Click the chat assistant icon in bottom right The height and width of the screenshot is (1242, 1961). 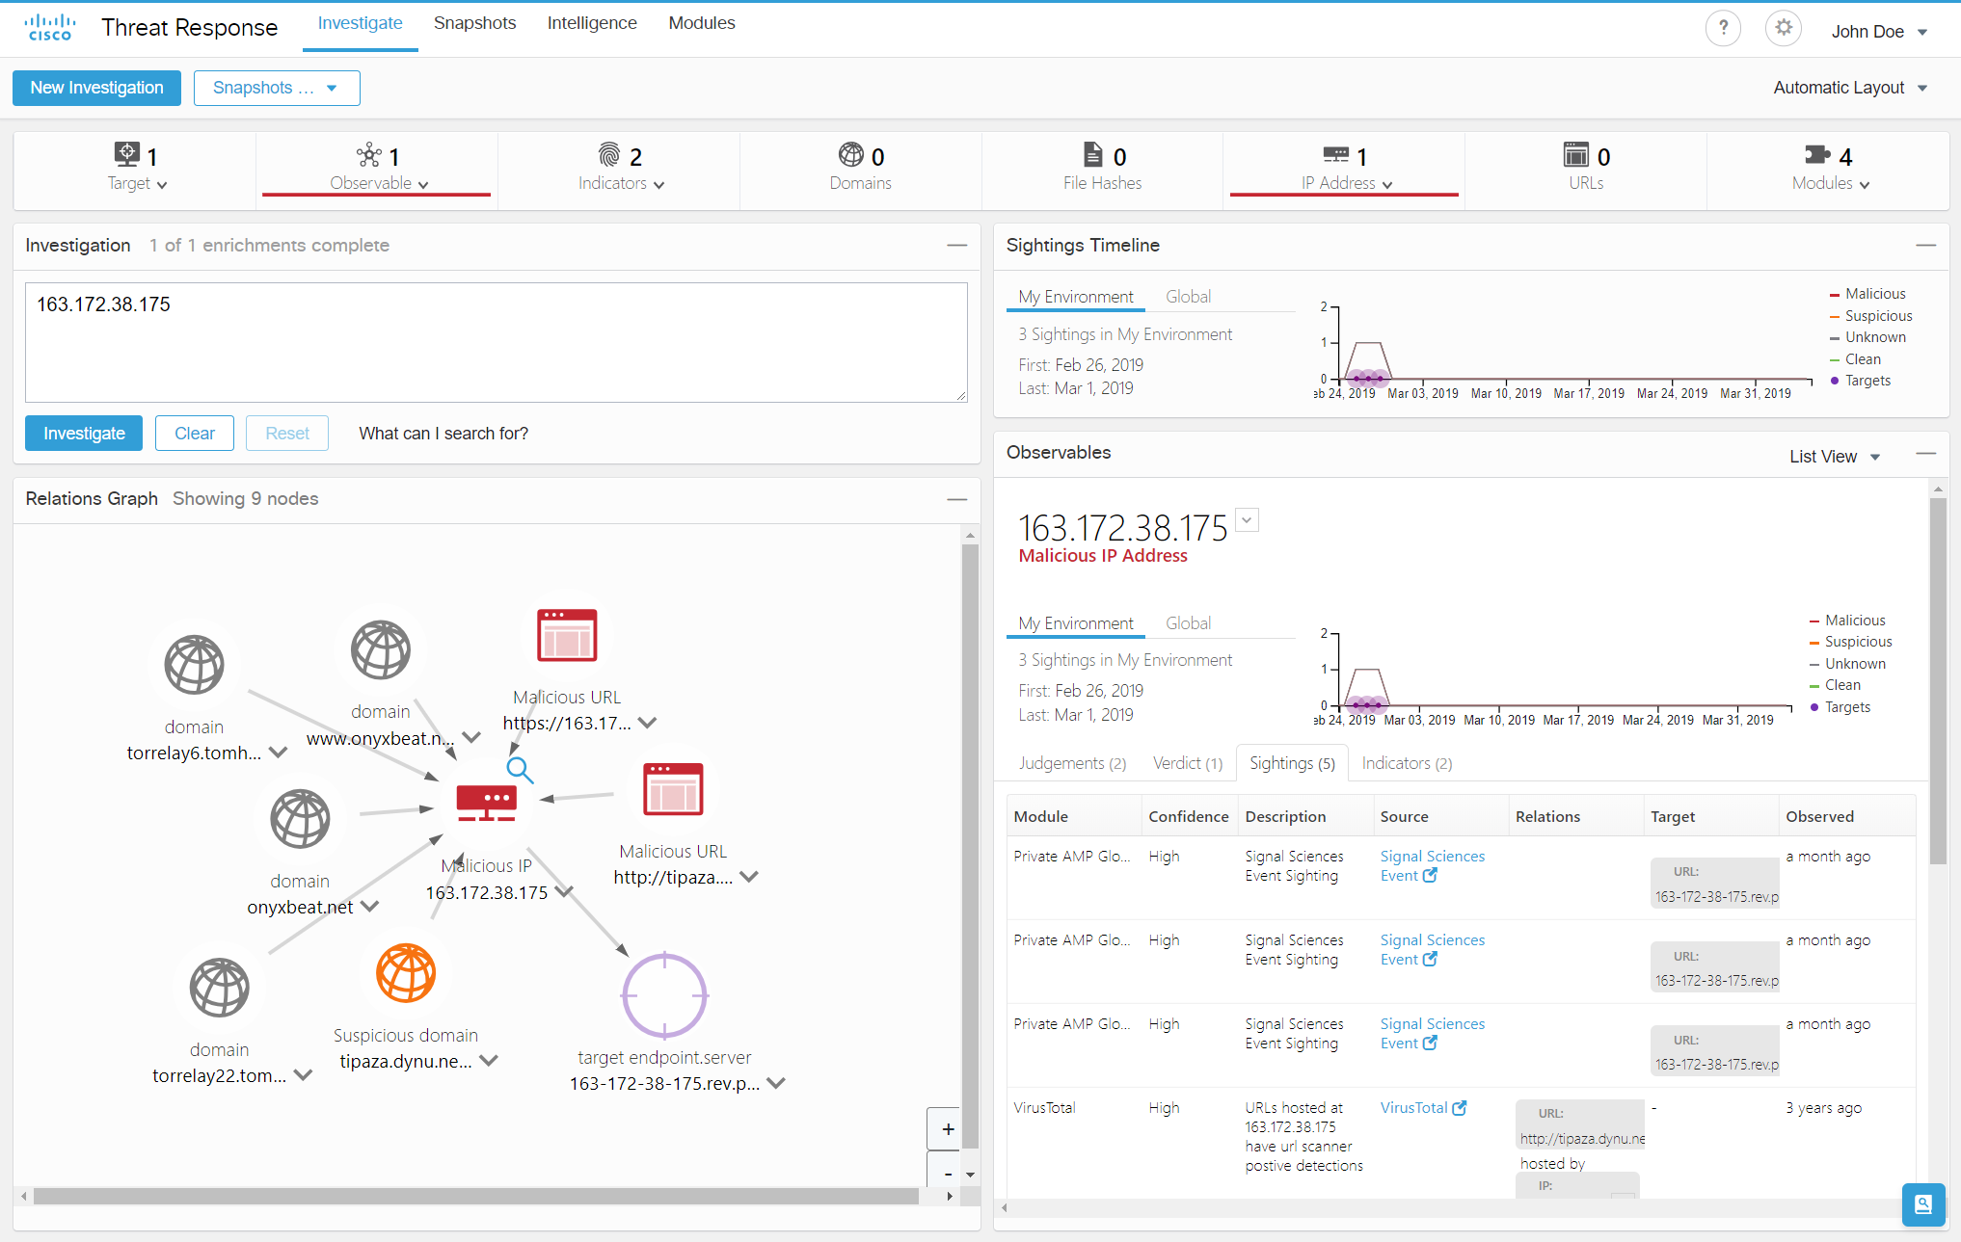(x=1923, y=1204)
